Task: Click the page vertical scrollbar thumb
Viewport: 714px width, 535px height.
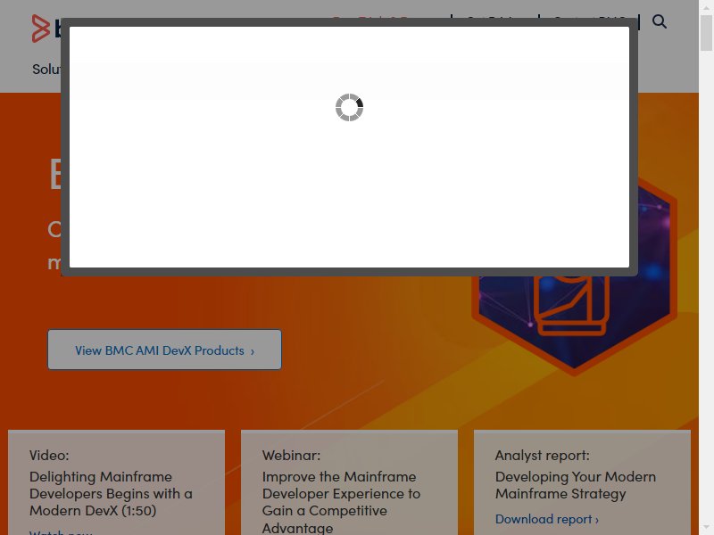Action: click(x=706, y=34)
